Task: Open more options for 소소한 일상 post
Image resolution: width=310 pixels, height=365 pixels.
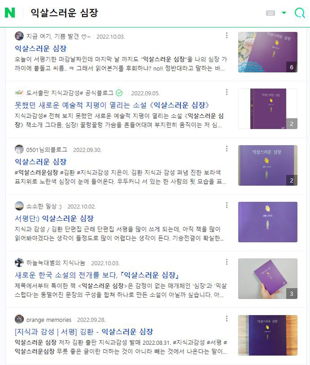Action: (x=227, y=205)
